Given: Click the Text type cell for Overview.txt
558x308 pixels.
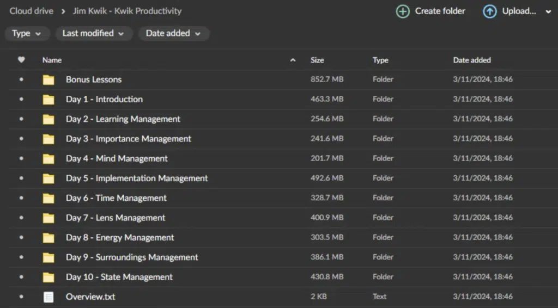Looking at the screenshot, I should pyautogui.click(x=379, y=296).
